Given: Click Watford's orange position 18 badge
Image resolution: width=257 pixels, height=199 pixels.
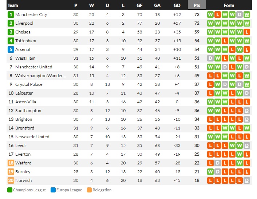Looking at the screenshot, I should [11, 163].
